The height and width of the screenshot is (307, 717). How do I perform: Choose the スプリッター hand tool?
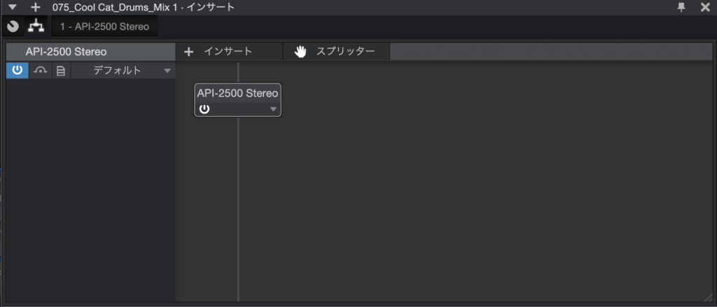tap(336, 51)
